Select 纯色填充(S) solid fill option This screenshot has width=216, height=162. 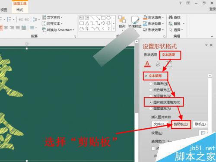160,90
